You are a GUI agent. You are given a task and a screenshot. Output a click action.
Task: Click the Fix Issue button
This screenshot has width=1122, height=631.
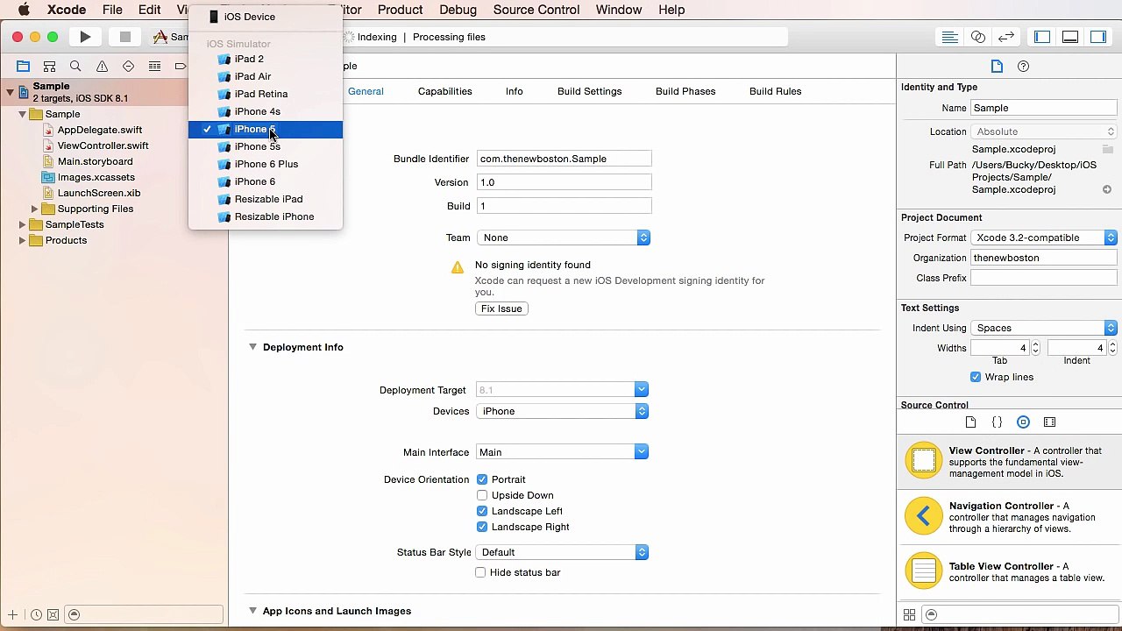501,308
